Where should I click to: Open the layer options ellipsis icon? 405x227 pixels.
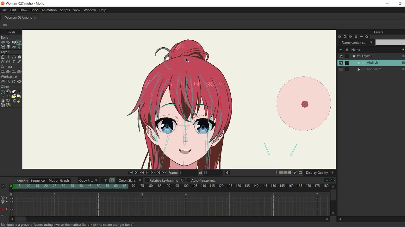click(361, 37)
